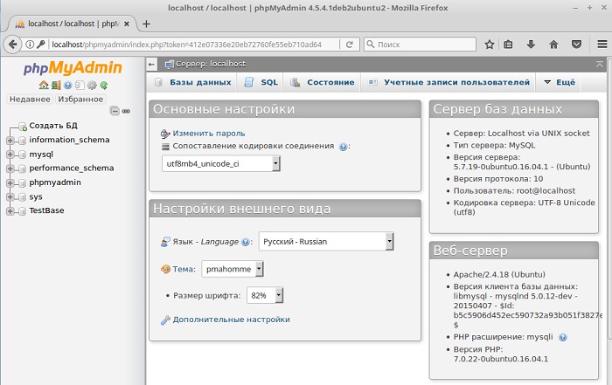
Task: Reload the page with Firefox refresh button
Action: 350,45
